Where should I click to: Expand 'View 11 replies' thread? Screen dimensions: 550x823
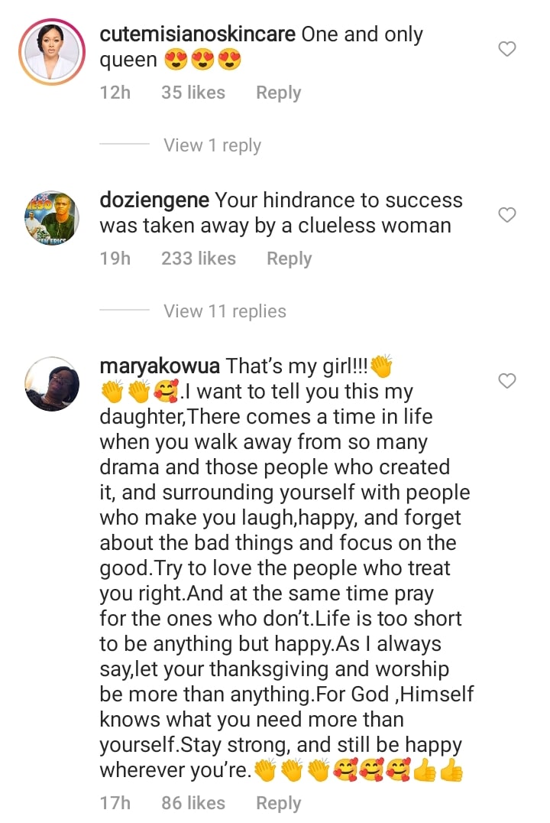pos(225,311)
